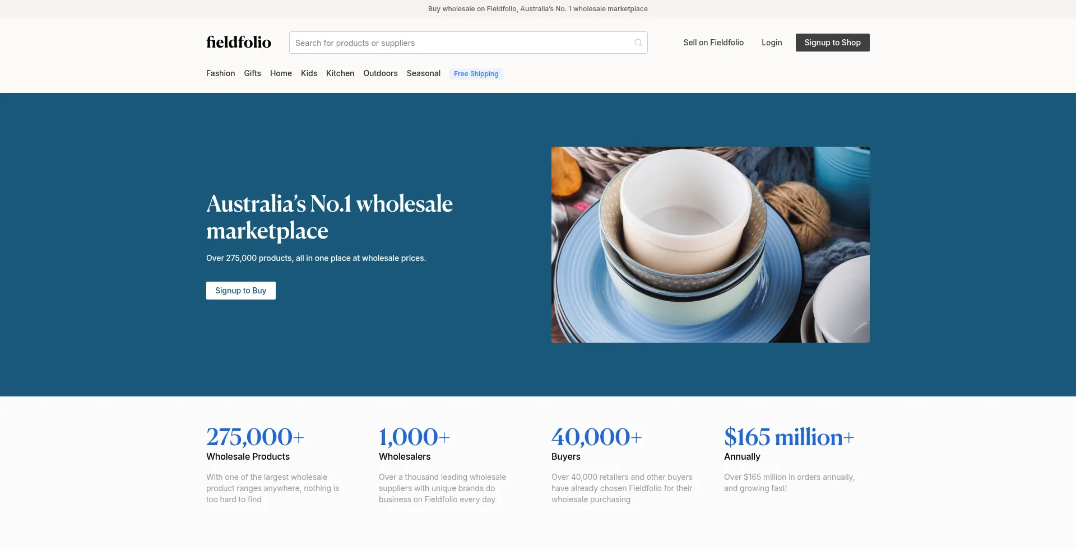1076x556 pixels.
Task: Click the fieldfolio logo
Action: point(239,42)
